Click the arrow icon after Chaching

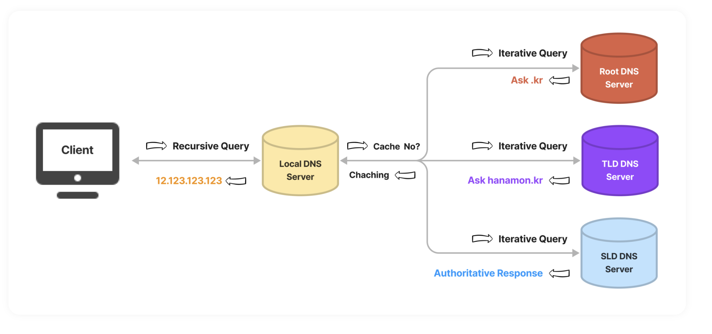pyautogui.click(x=405, y=175)
